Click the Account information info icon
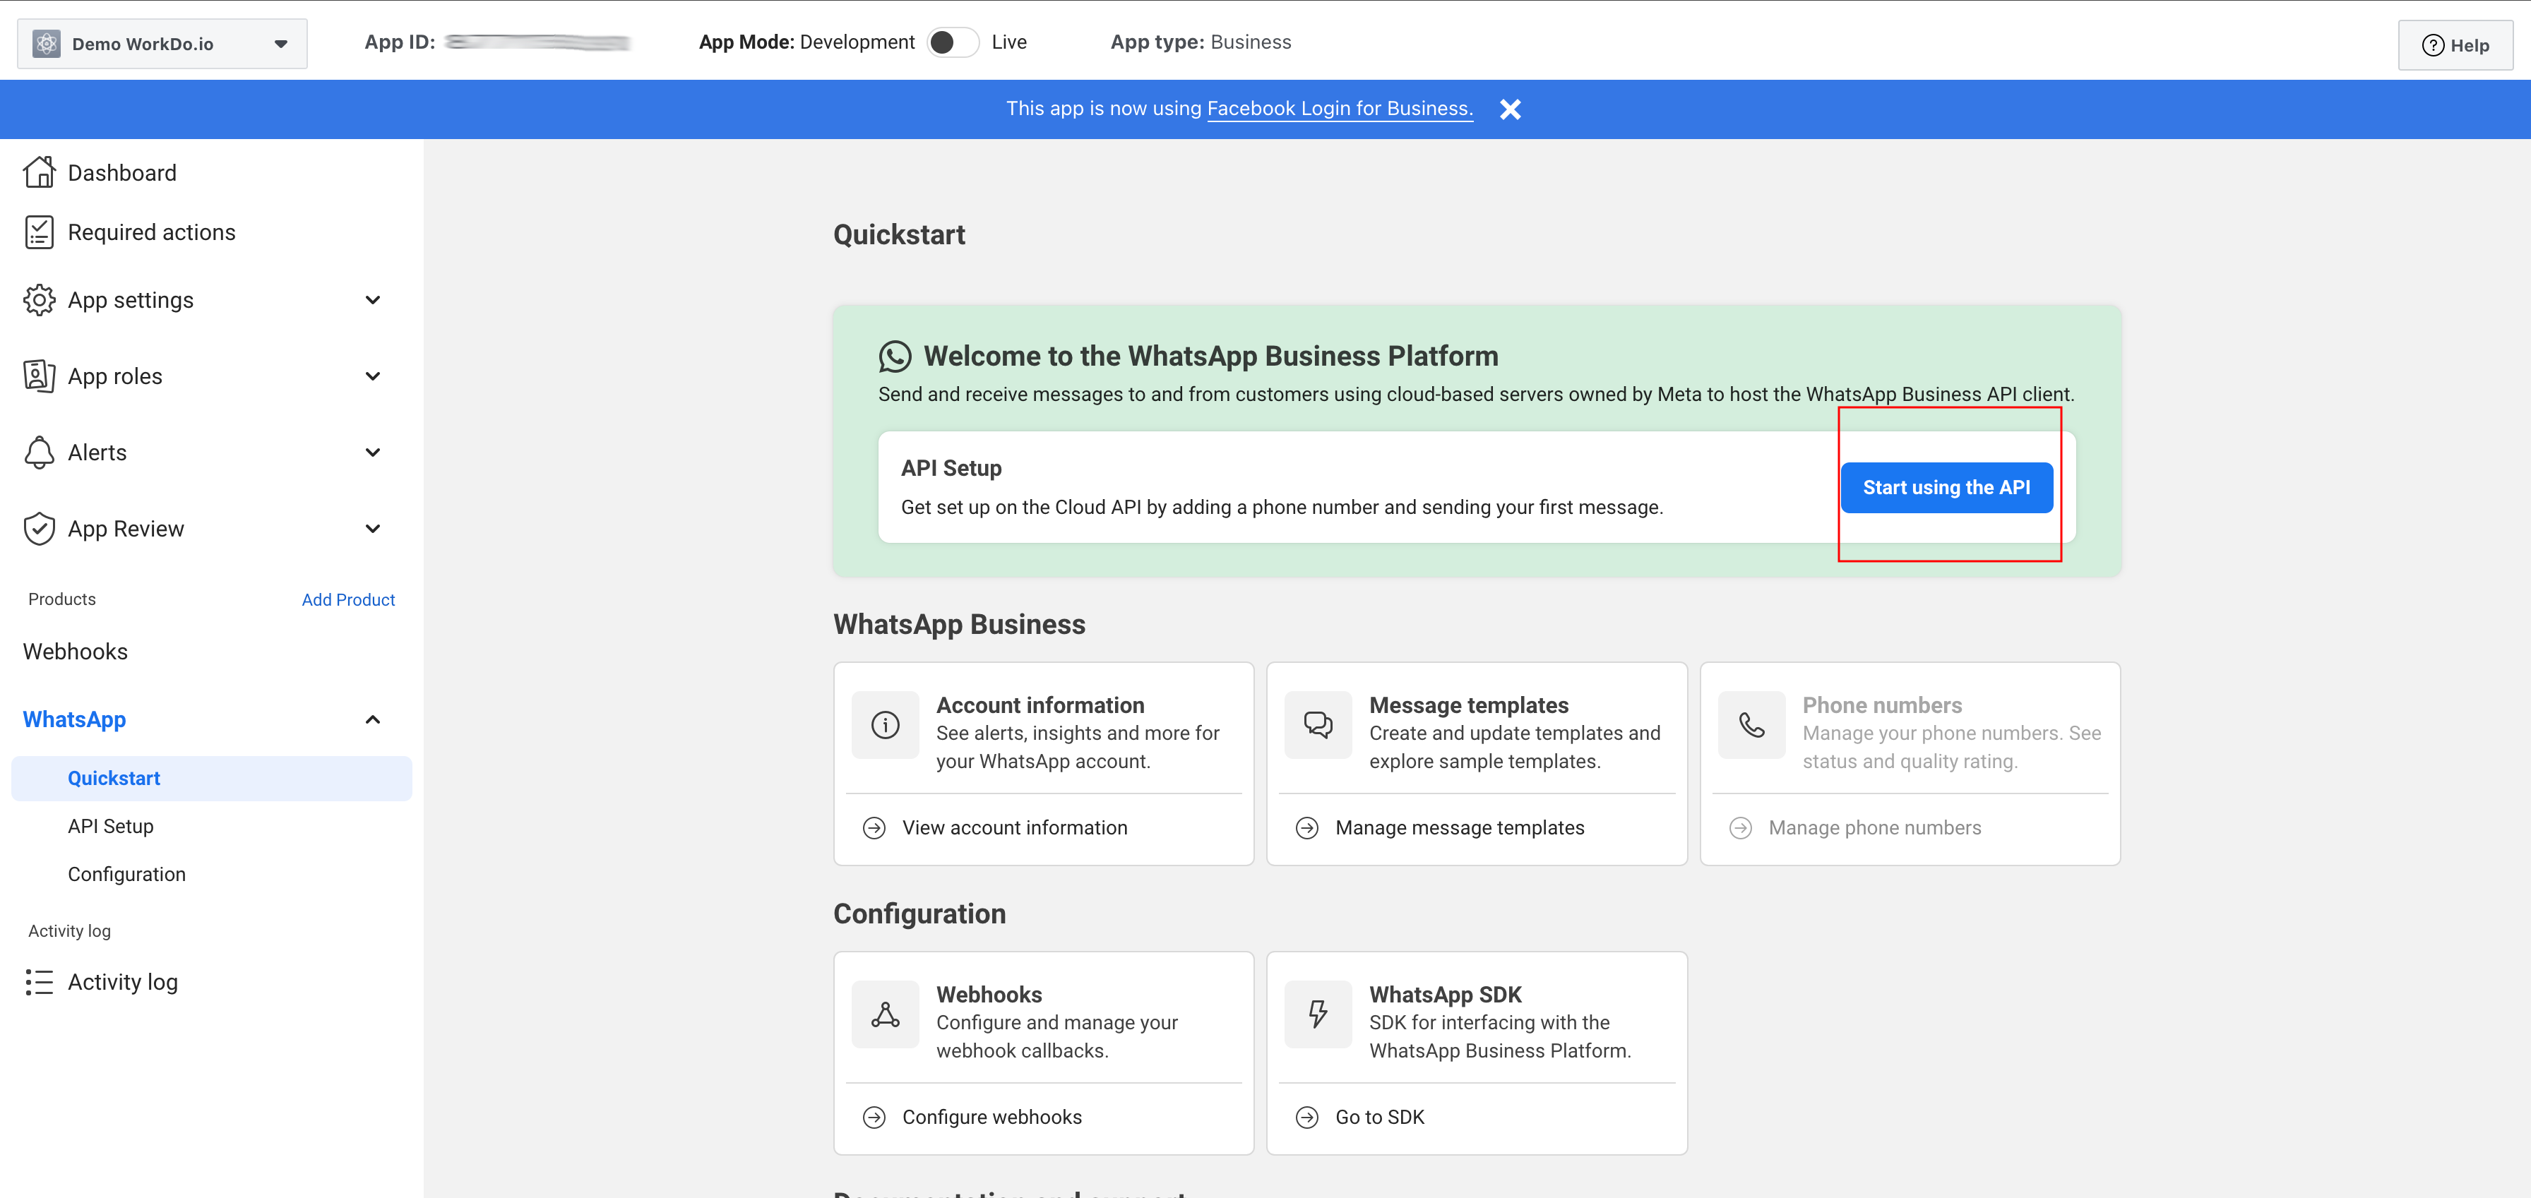 point(886,724)
